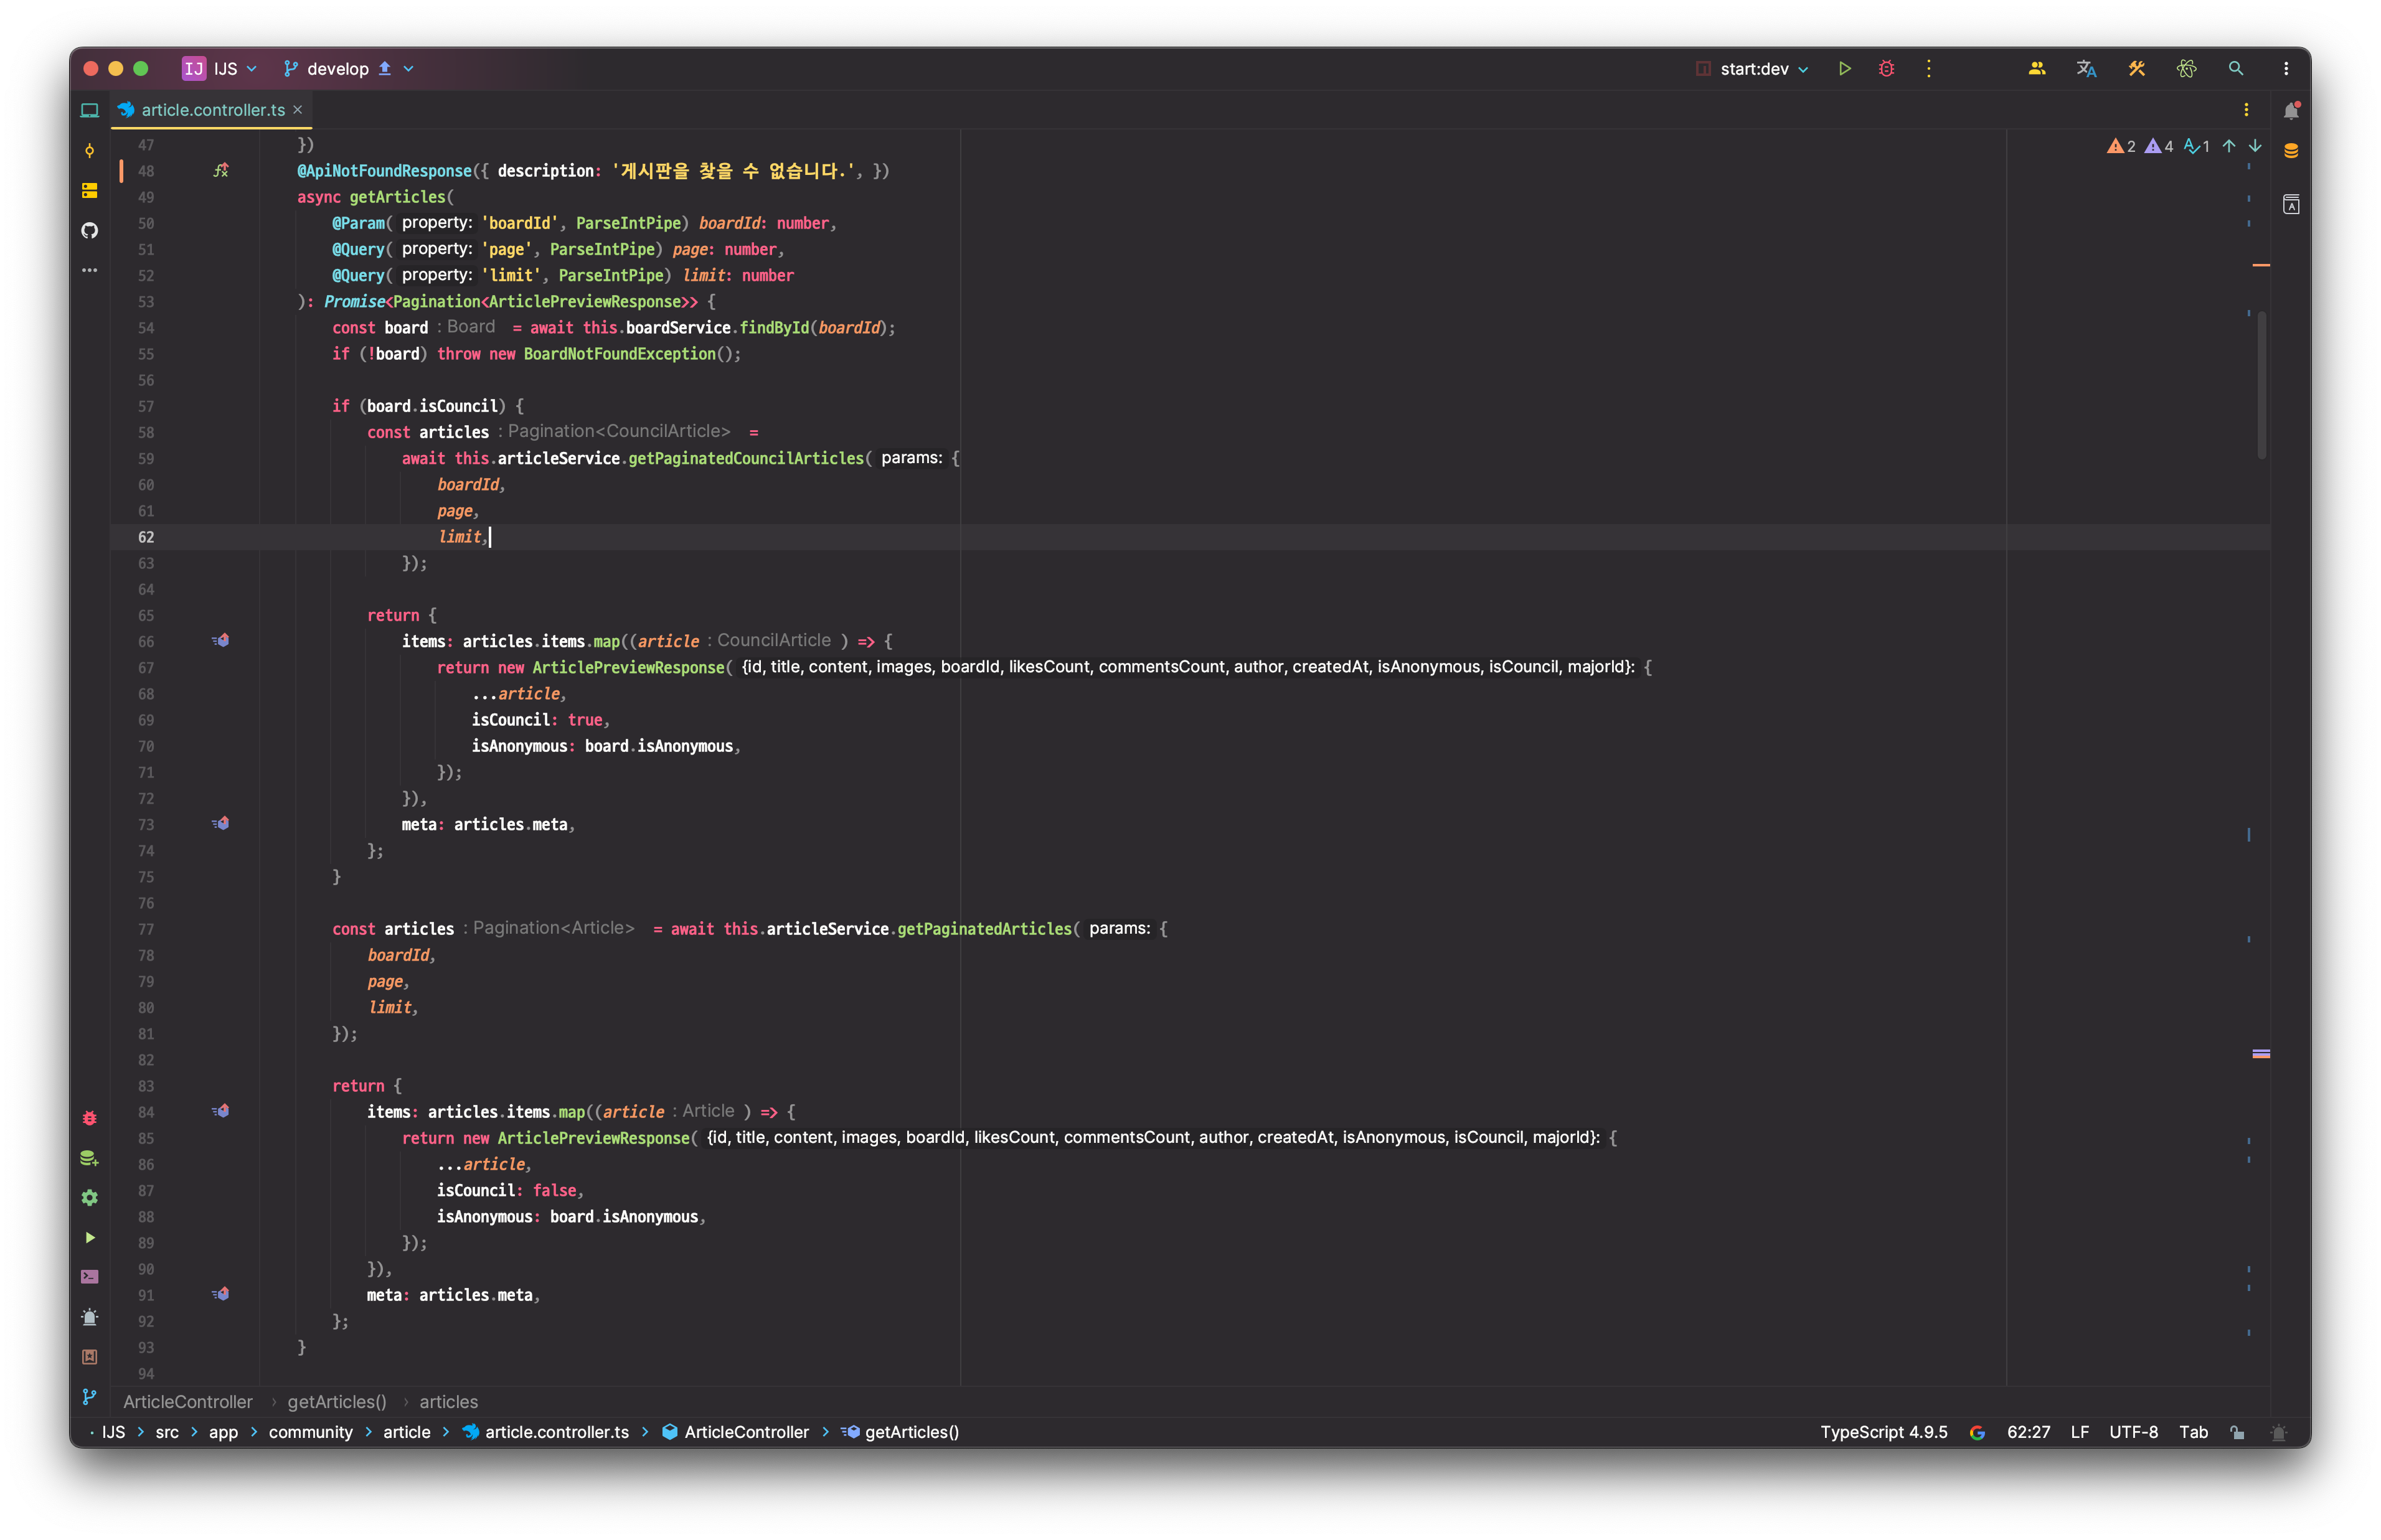Open the Notifications bell panel
The width and height of the screenshot is (2381, 1540).
point(2291,111)
